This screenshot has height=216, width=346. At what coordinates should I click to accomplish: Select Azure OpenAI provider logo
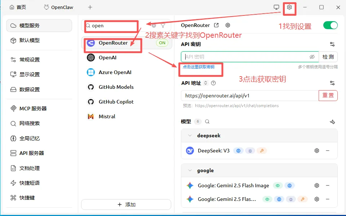coord(91,72)
